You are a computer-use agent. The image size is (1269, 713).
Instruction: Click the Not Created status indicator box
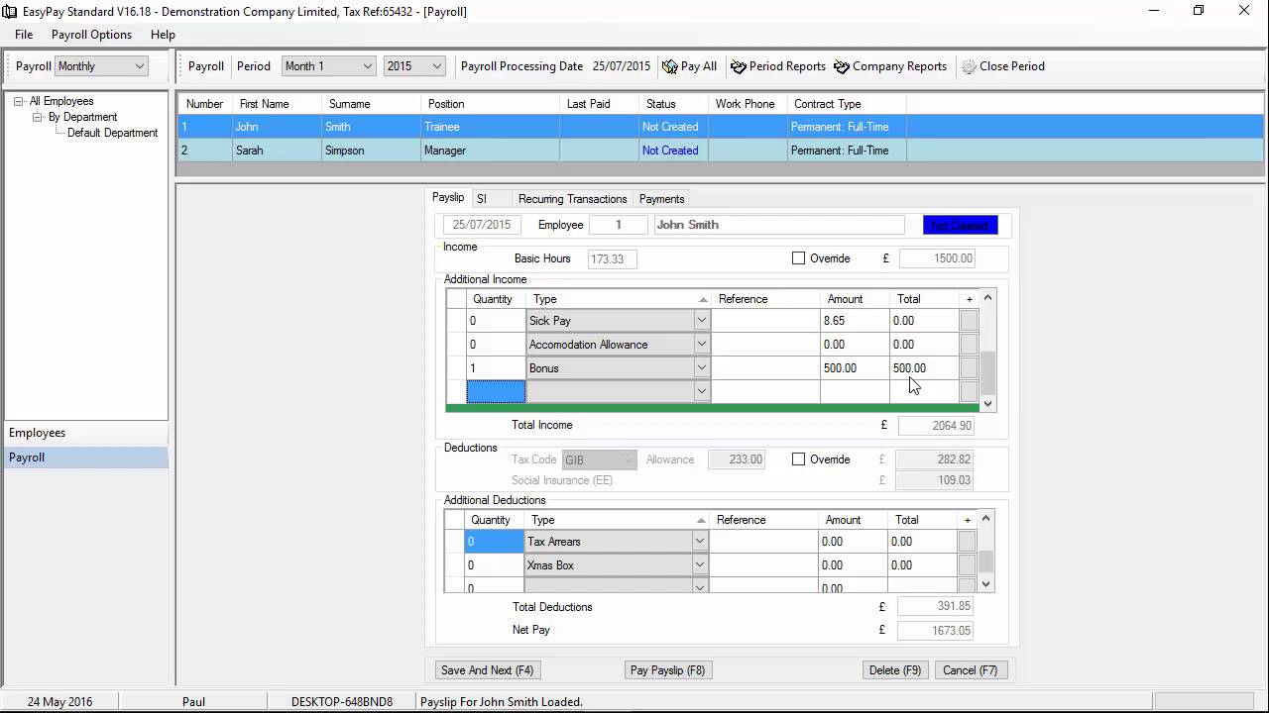pos(960,225)
